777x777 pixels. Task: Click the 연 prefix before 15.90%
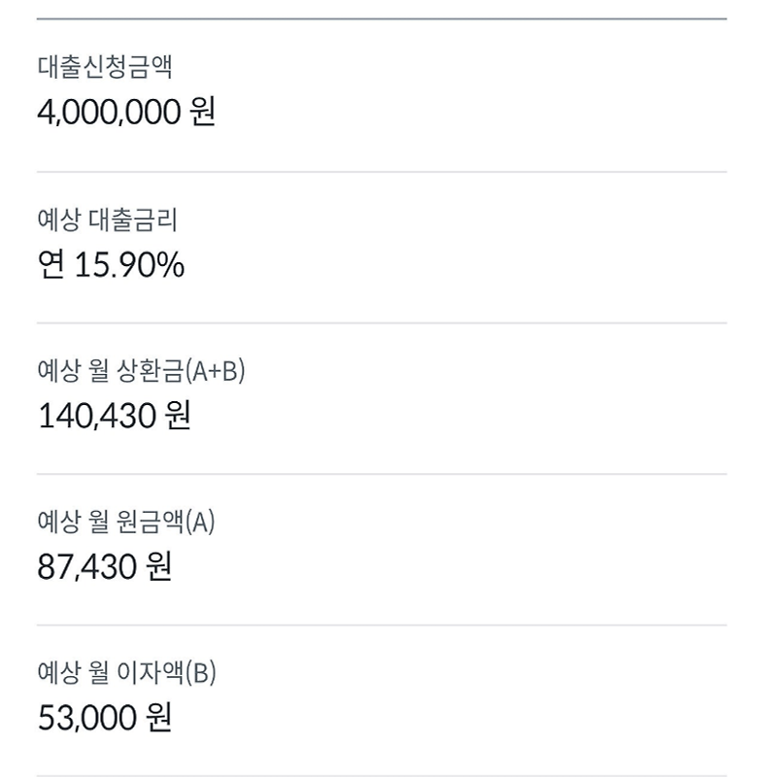(51, 264)
